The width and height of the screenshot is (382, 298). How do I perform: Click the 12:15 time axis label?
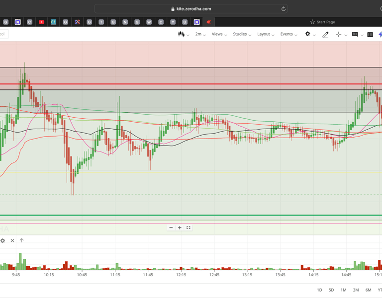pos(181,275)
